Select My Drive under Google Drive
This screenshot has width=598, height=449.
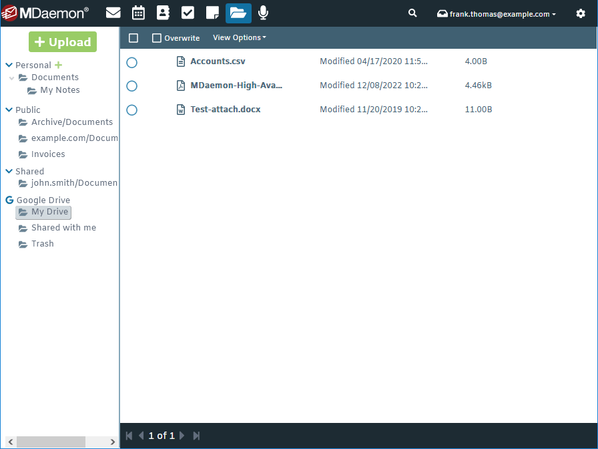pos(43,212)
